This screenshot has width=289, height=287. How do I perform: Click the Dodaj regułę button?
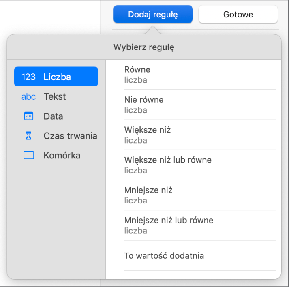point(153,14)
